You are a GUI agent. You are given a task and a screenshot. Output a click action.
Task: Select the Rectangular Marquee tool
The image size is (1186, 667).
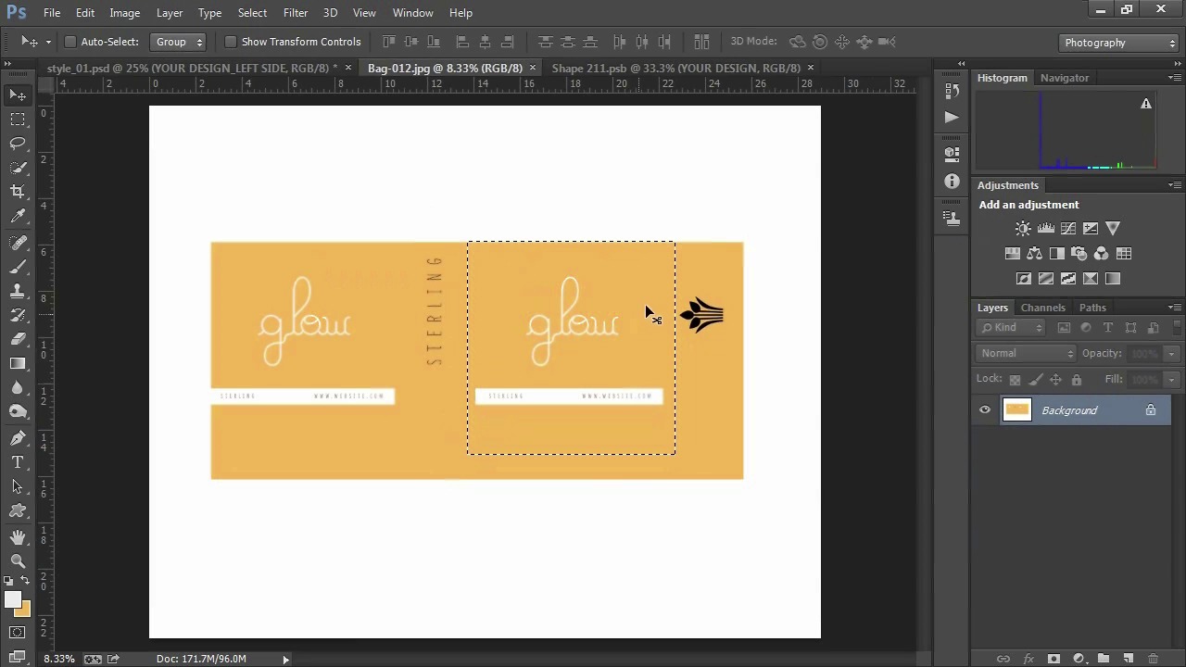[x=18, y=119]
